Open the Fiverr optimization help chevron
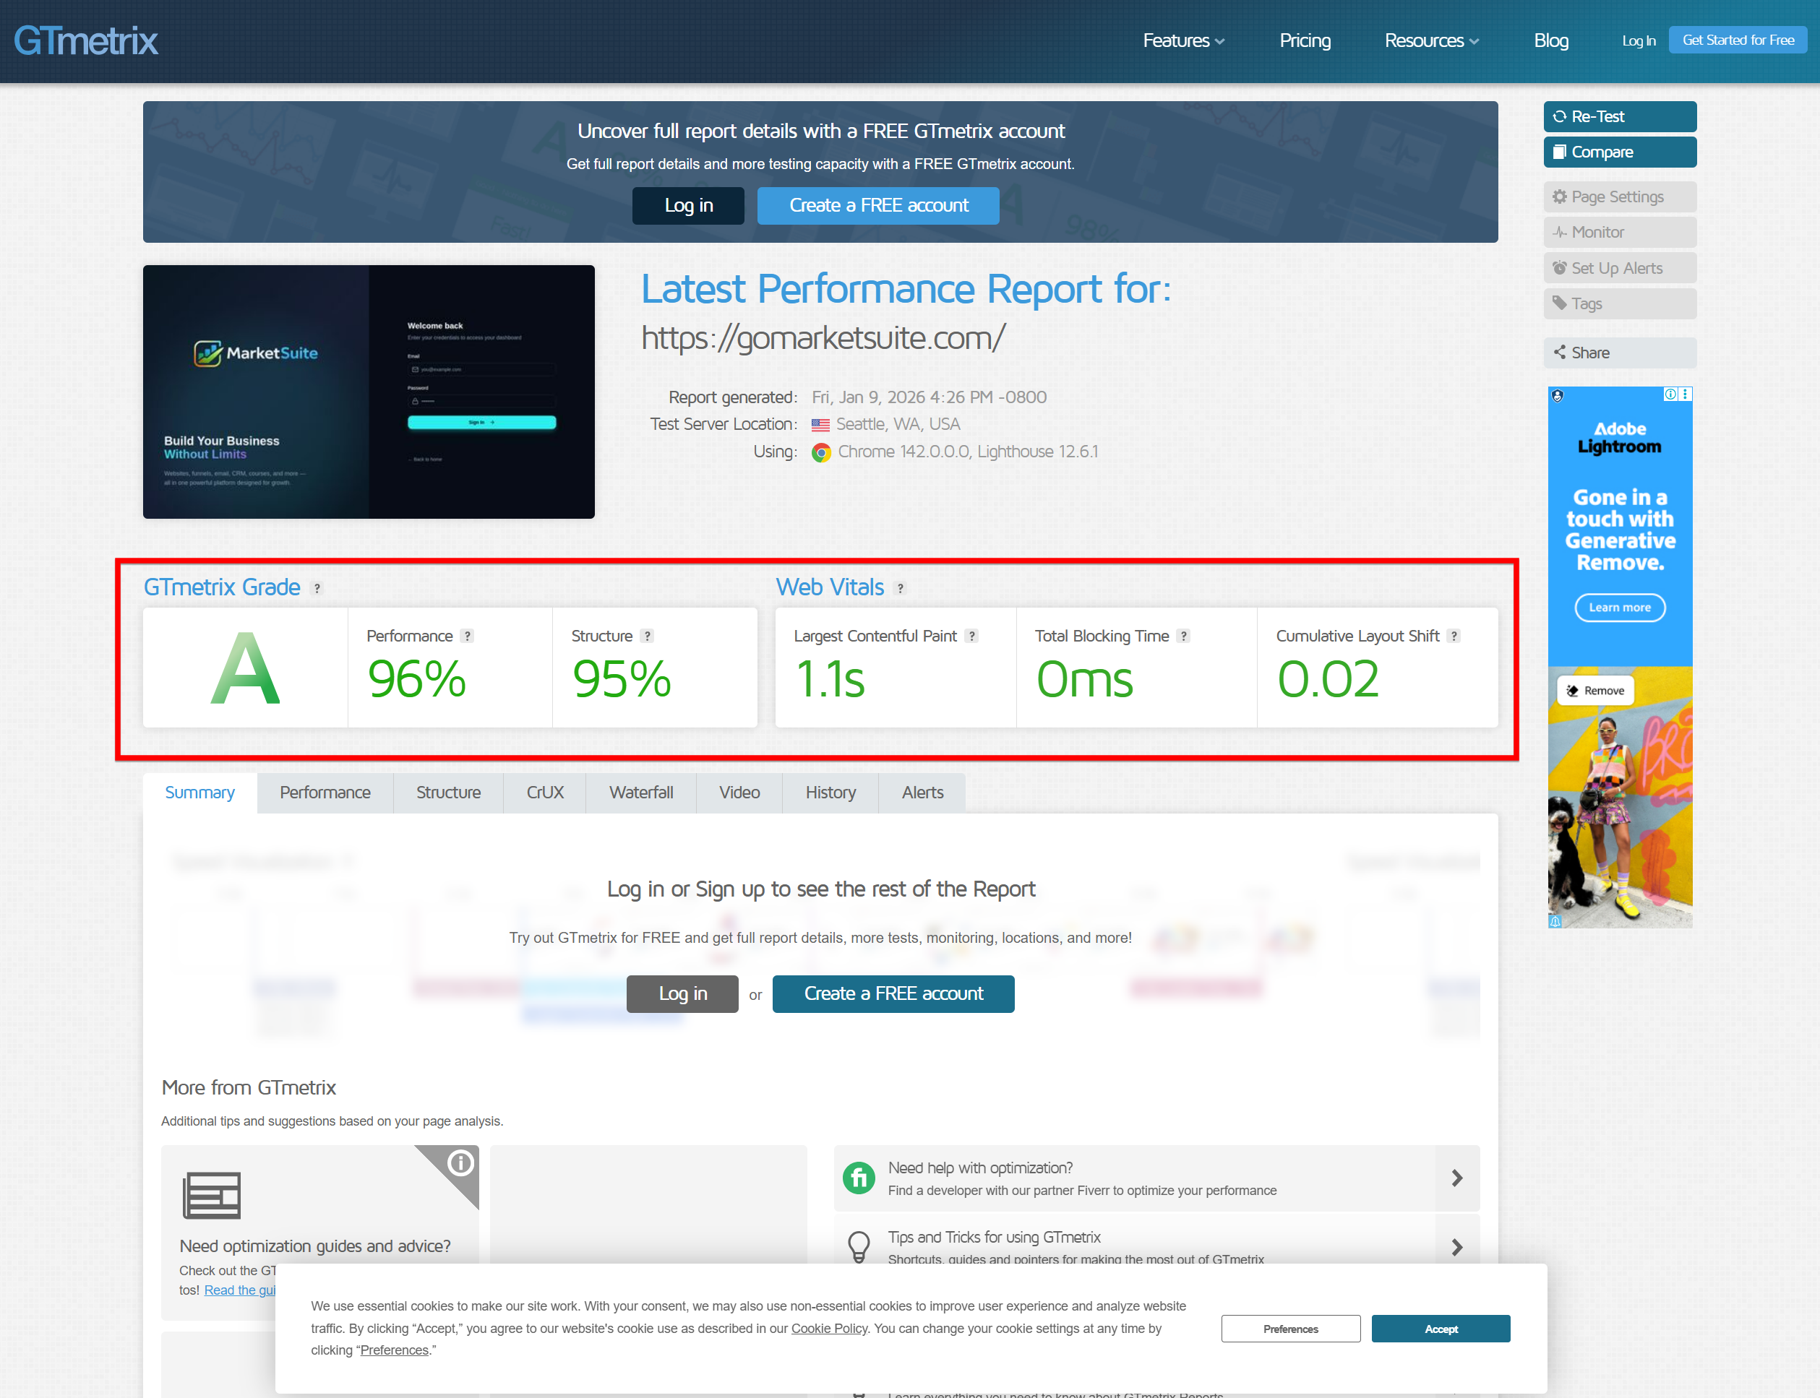The width and height of the screenshot is (1820, 1398). (x=1456, y=1178)
